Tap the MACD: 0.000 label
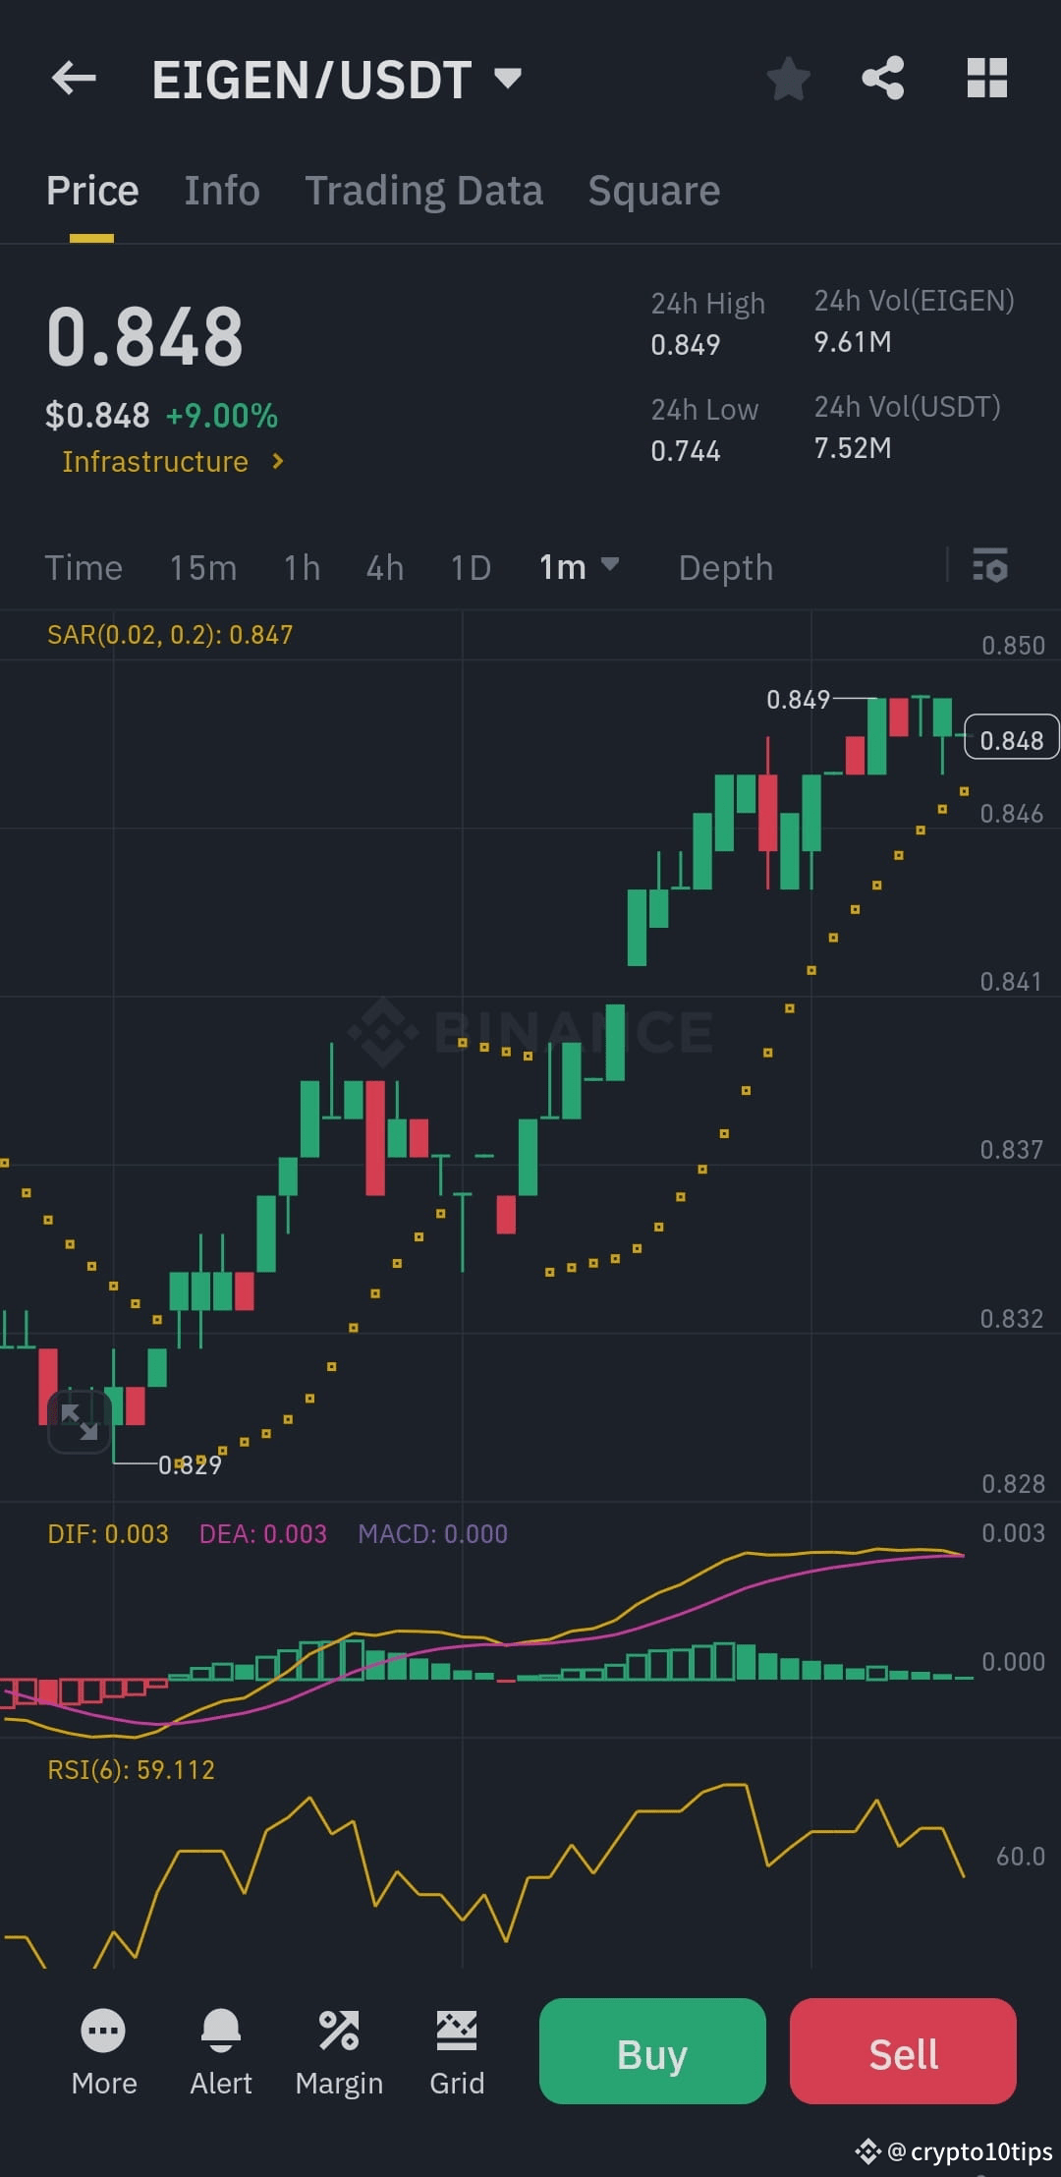This screenshot has height=2177, width=1061. point(433,1533)
